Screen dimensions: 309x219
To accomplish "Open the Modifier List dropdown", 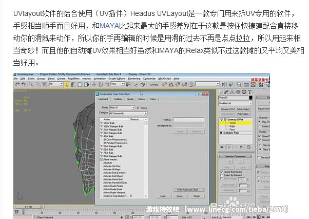I will [236, 103].
